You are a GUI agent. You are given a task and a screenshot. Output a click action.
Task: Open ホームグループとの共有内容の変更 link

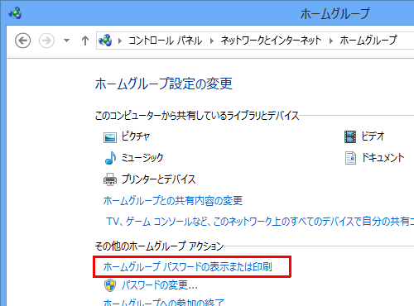[x=173, y=200]
